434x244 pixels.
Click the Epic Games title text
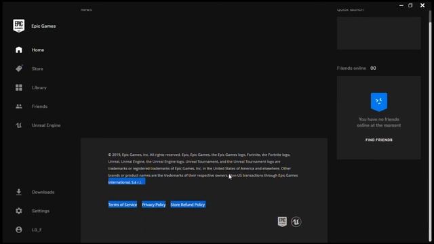pyautogui.click(x=43, y=26)
